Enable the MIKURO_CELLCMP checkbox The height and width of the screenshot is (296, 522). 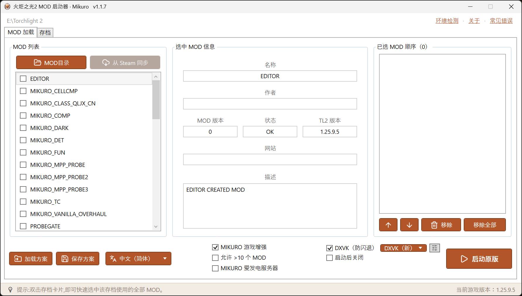[23, 91]
